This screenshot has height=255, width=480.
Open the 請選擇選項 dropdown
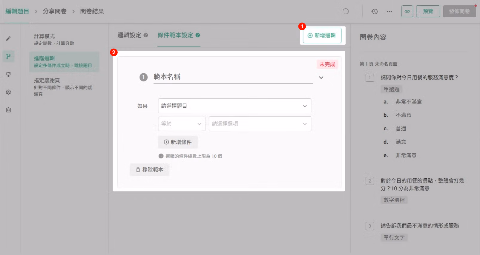click(260, 124)
